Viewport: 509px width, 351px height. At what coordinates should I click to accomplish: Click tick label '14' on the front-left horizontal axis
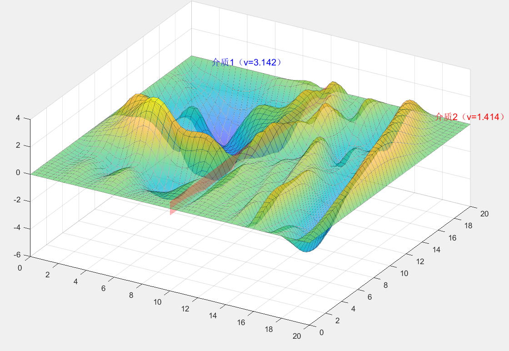click(x=213, y=316)
